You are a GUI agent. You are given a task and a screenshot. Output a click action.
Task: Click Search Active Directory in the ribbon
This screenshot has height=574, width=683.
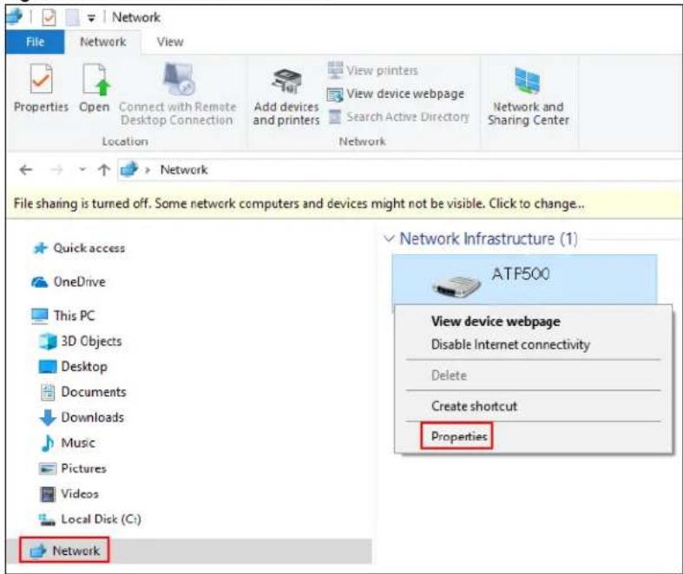point(398,117)
